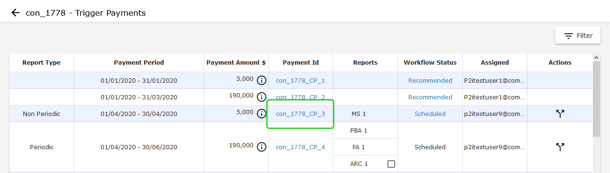Click the MS 1 report cell

(365, 114)
